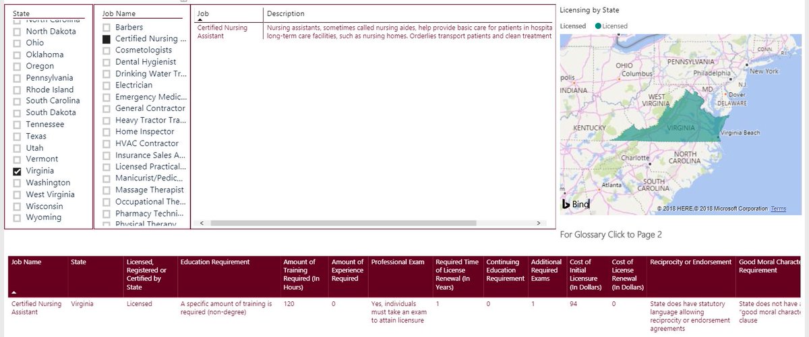The image size is (809, 337).
Task: Tick the Oklahoma checkbox
Action: point(18,55)
